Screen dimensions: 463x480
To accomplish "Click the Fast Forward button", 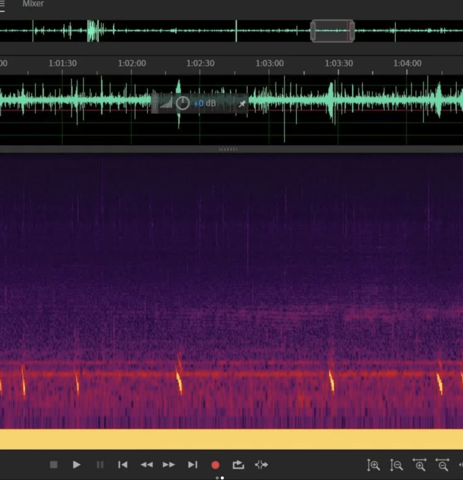I will pyautogui.click(x=169, y=465).
